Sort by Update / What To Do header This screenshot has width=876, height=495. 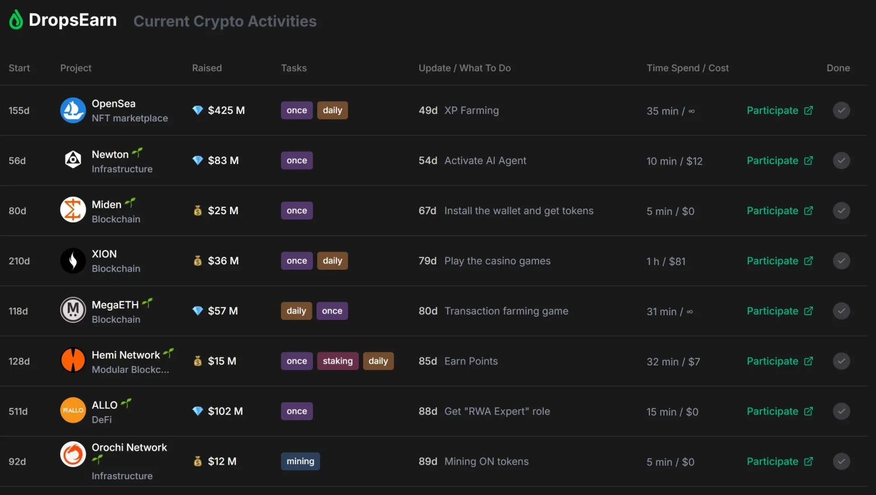(x=465, y=68)
